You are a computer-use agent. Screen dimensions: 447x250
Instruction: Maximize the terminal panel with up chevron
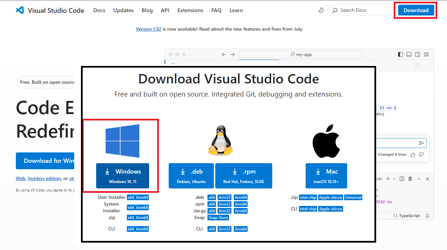[419, 179]
